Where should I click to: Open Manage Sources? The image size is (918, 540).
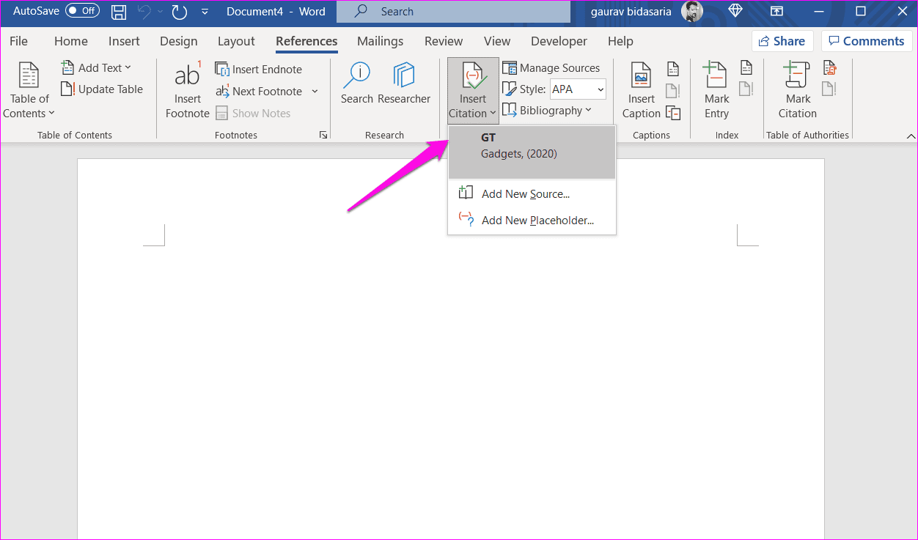tap(551, 67)
